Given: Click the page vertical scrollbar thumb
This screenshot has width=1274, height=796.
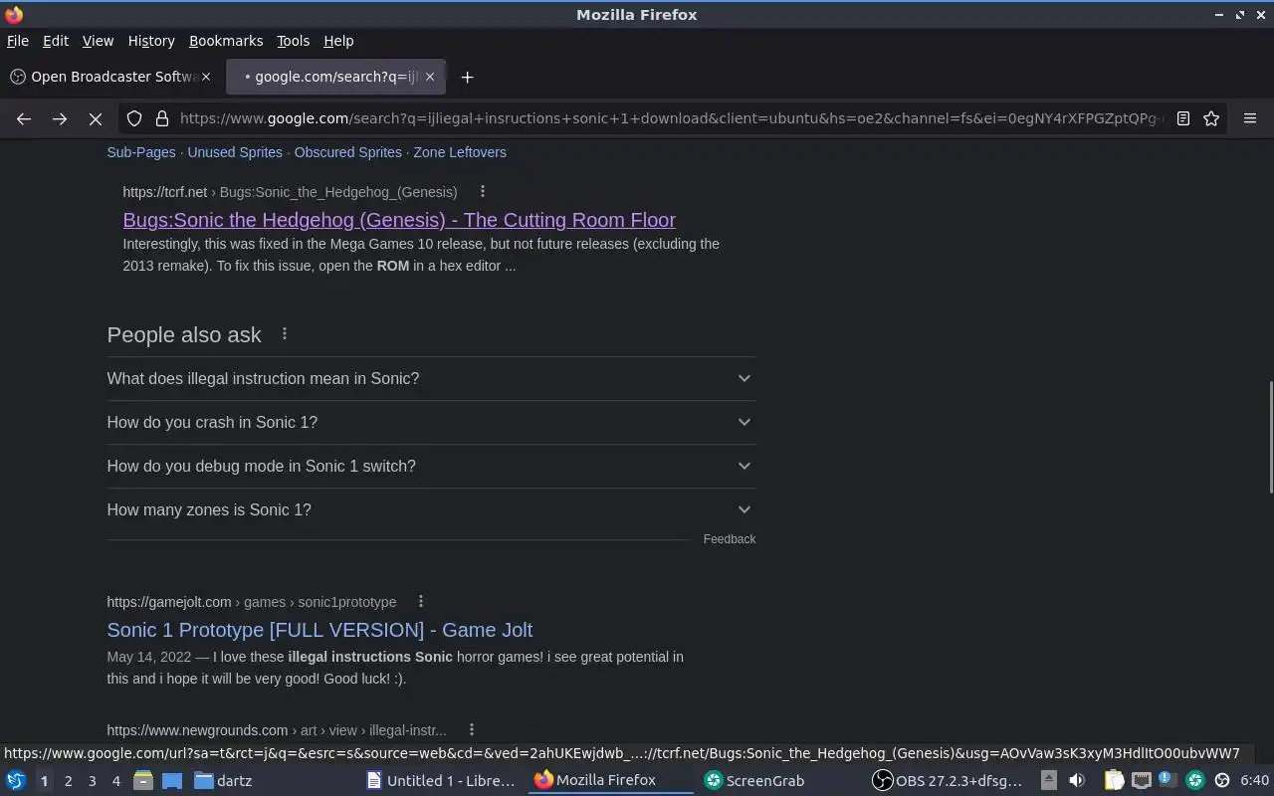Looking at the screenshot, I should (x=1270, y=436).
